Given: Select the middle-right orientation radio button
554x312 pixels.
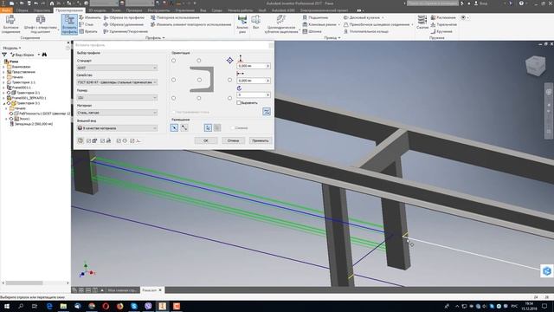Looking at the screenshot, I should click(x=229, y=80).
